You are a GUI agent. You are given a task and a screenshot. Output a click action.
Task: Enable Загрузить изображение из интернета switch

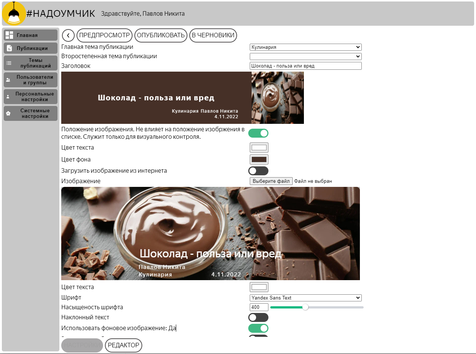click(258, 171)
